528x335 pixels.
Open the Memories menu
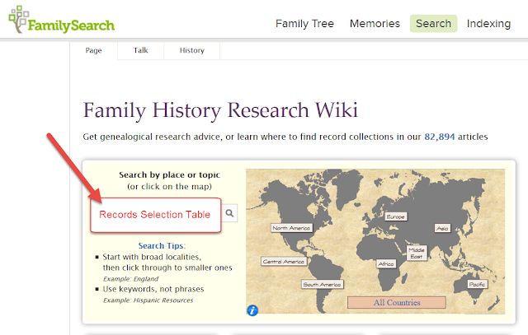point(375,24)
